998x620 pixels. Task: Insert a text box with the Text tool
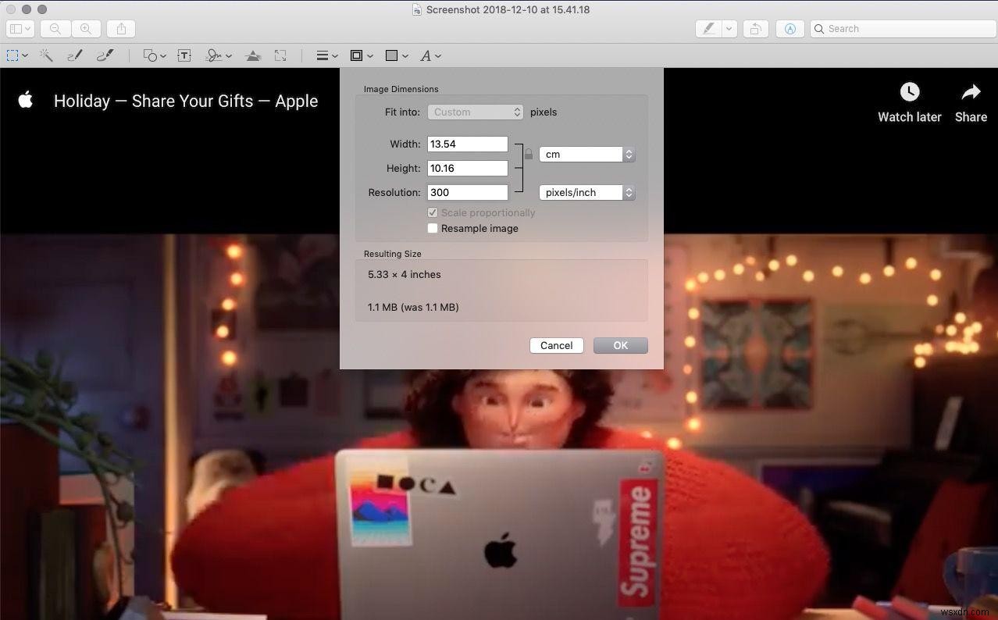[x=184, y=55]
